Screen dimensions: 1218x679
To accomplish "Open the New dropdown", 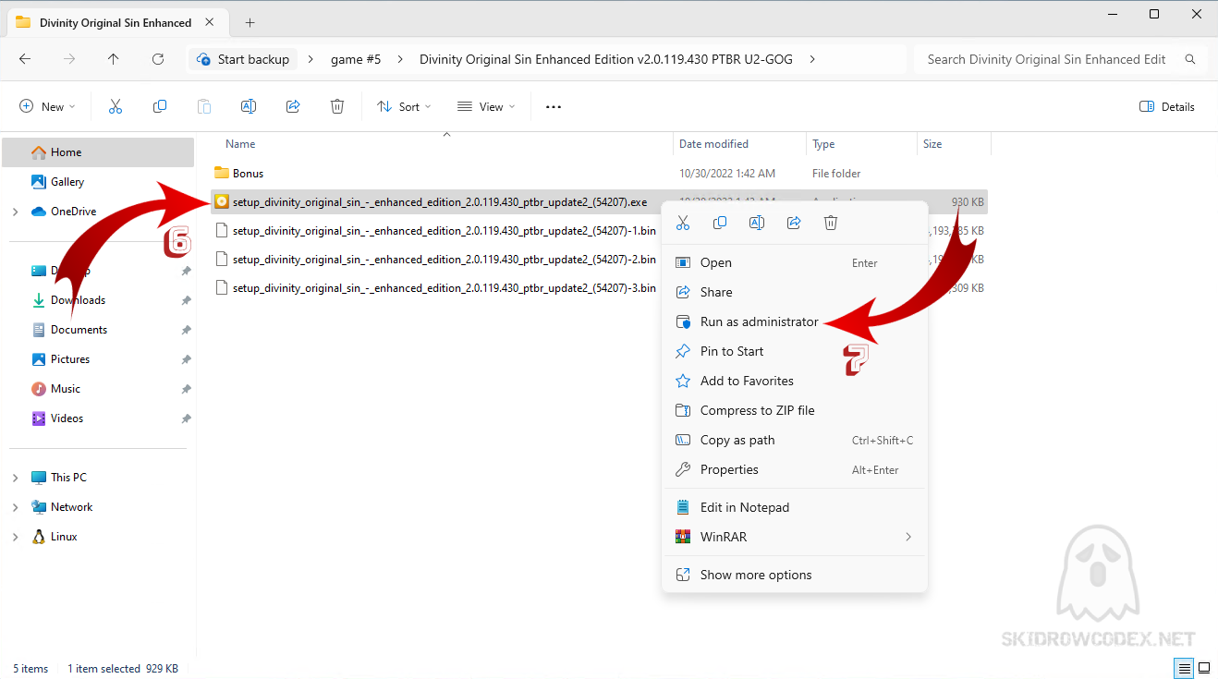I will [47, 106].
